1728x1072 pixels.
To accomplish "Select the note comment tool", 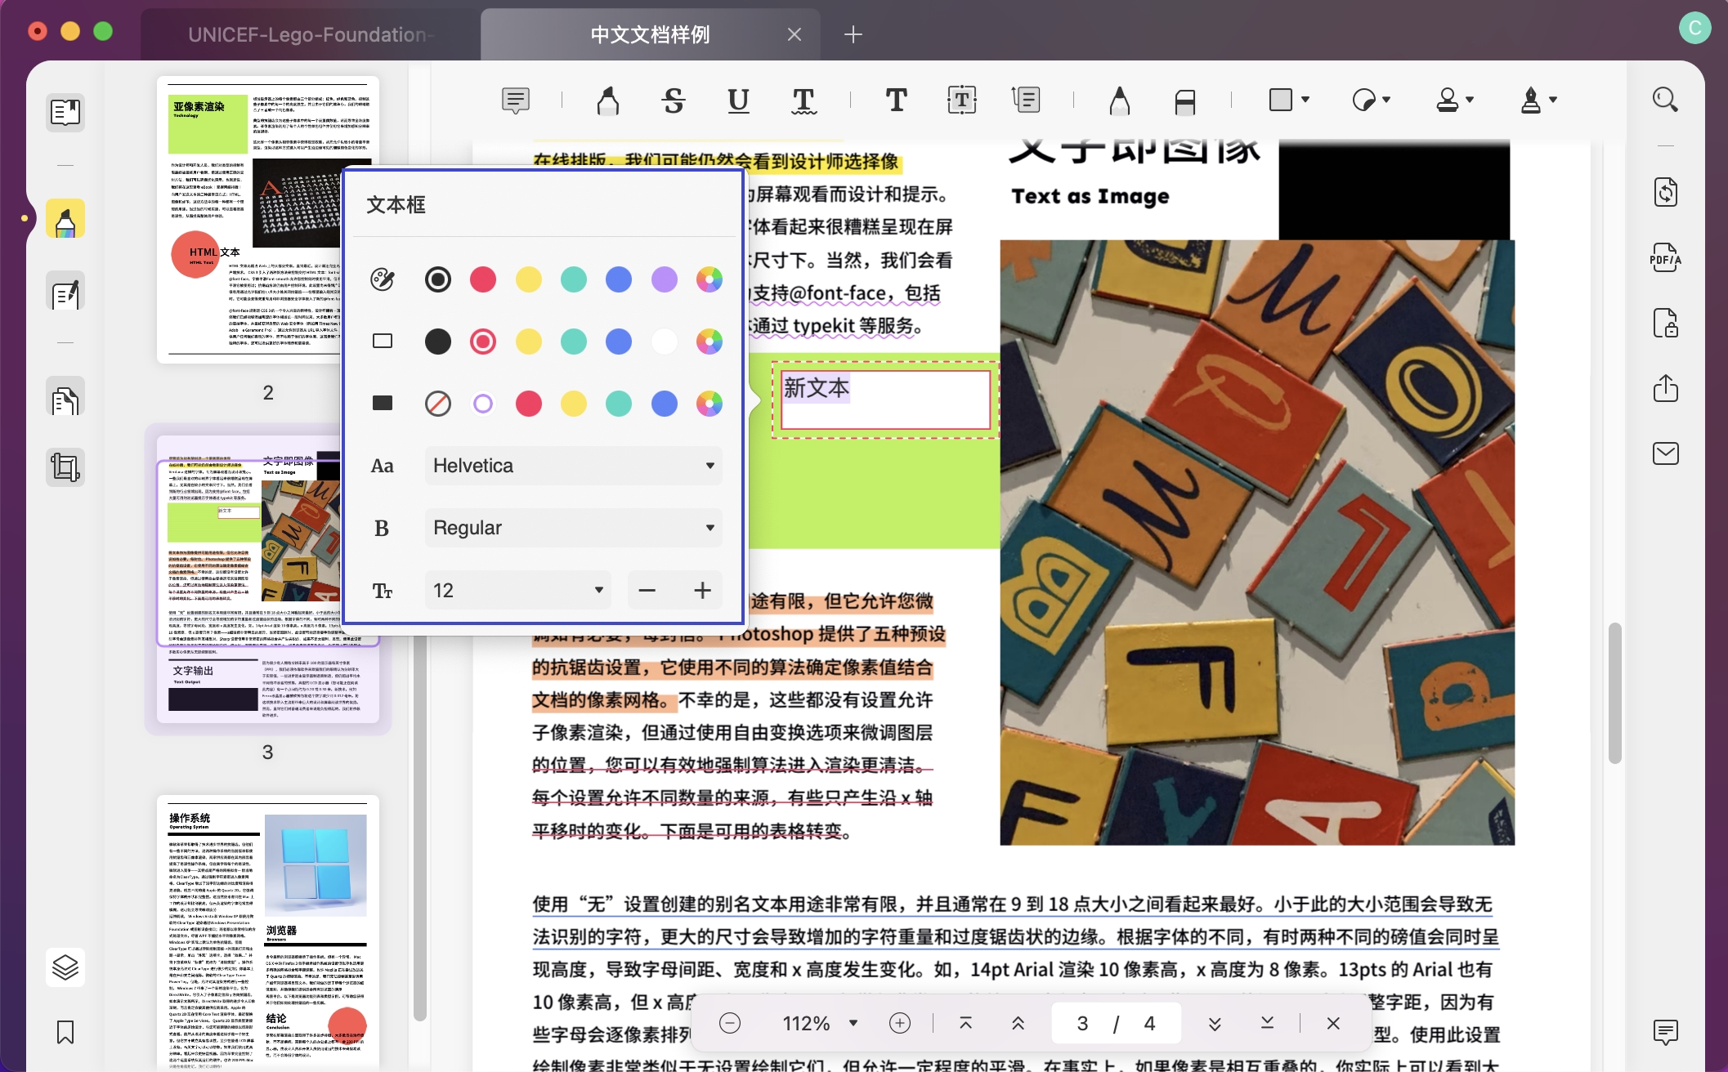I will 516,100.
